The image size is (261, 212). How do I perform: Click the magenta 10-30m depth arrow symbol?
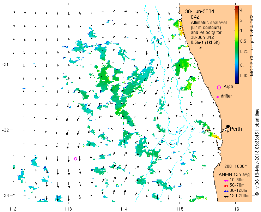pyautogui.click(x=226, y=181)
